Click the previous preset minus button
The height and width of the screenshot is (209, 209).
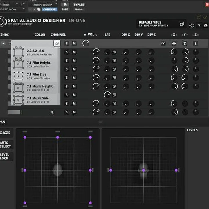pos(30,10)
